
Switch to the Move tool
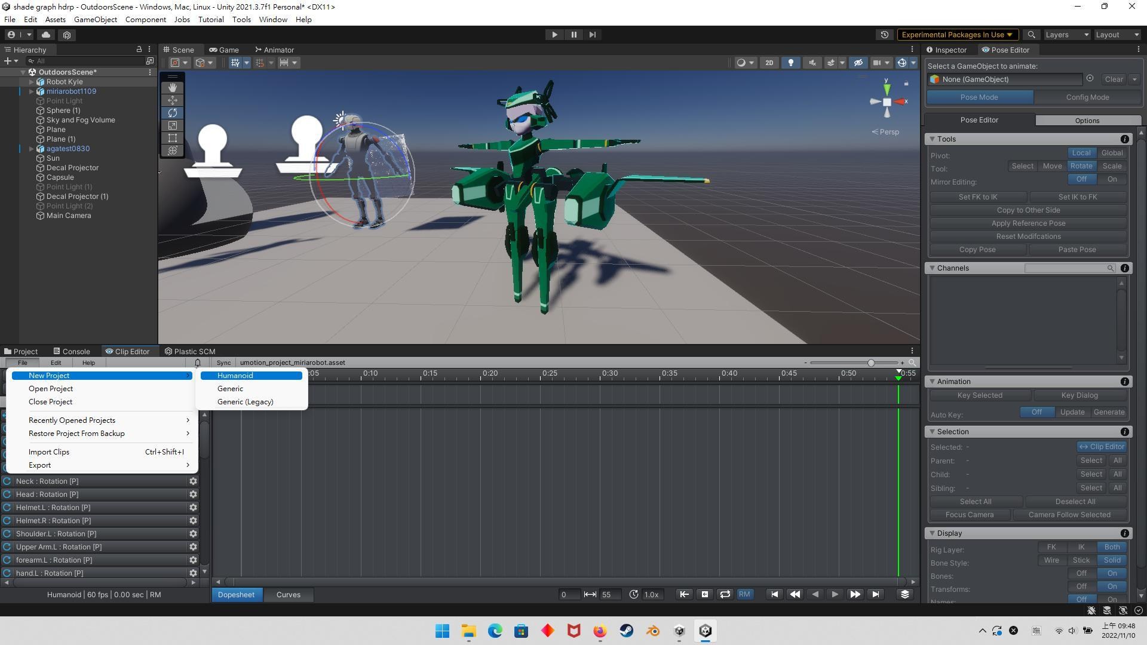pos(173,100)
